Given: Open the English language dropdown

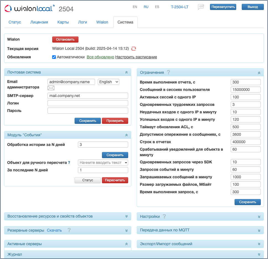Looking at the screenshot, I should (109, 82).
